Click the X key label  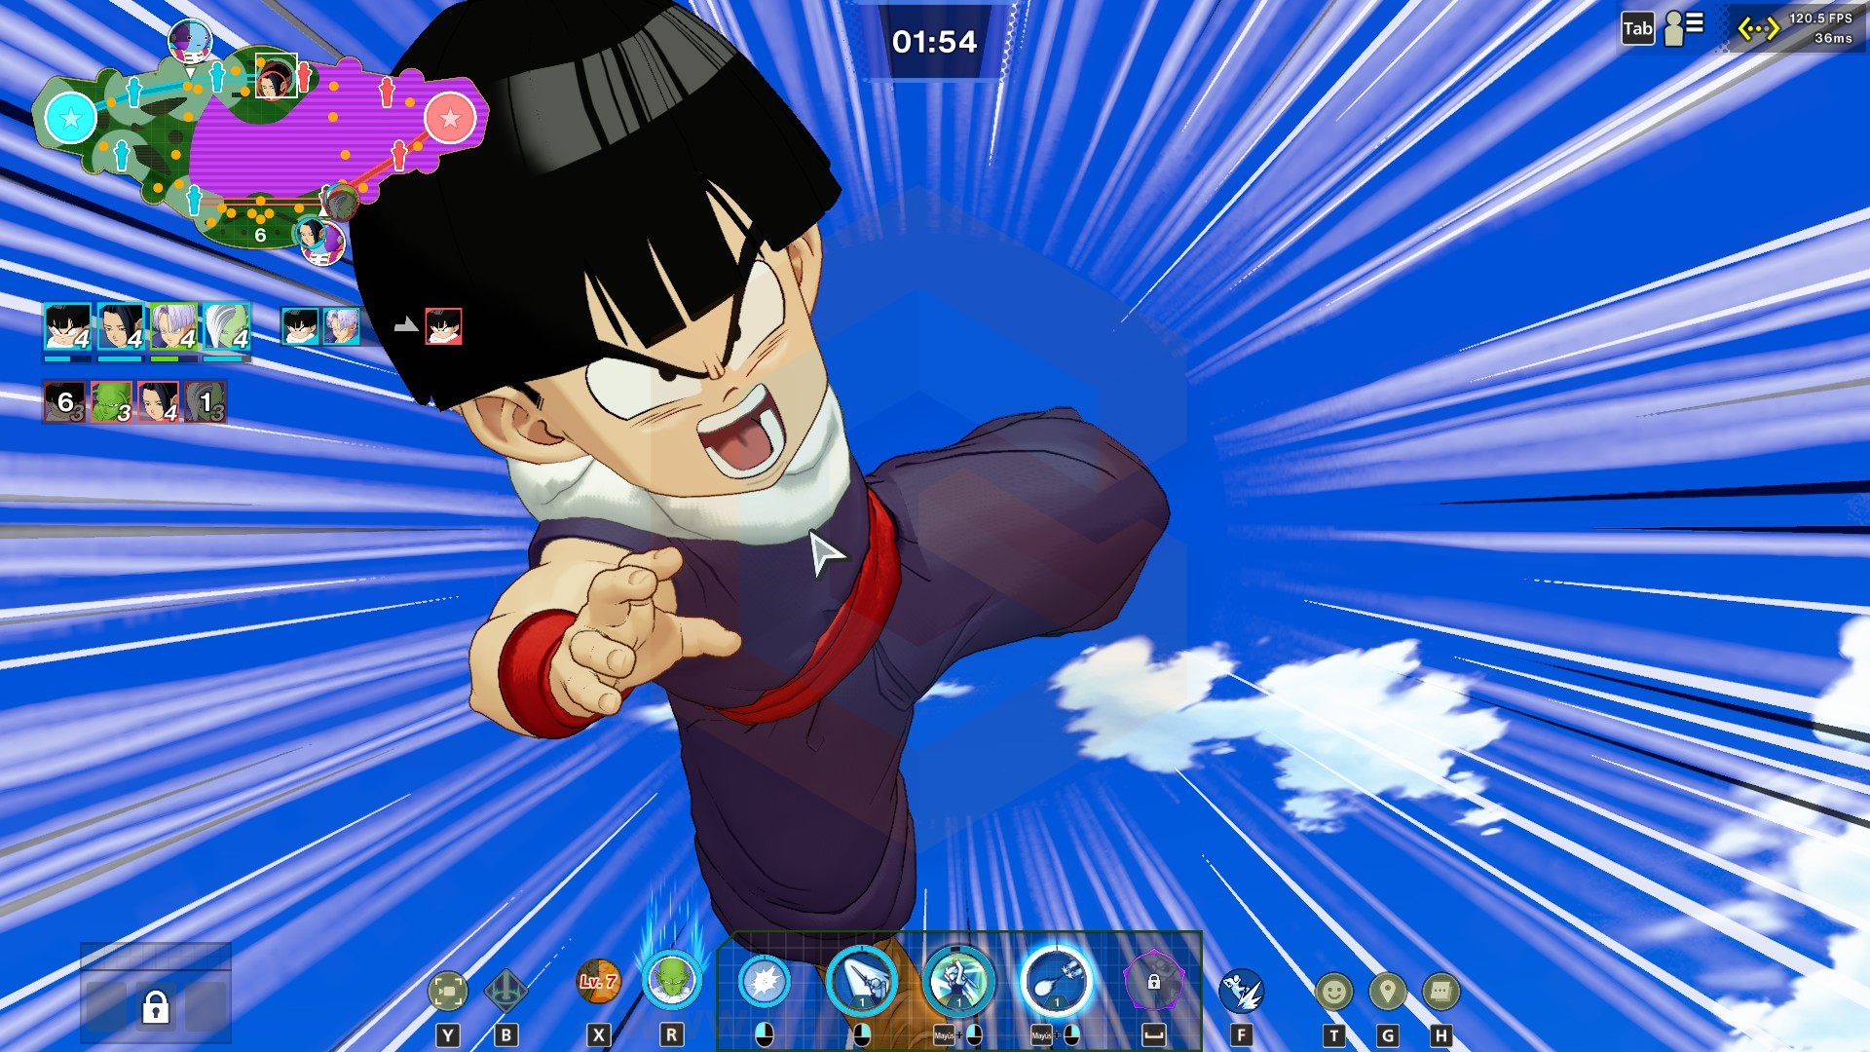599,1034
